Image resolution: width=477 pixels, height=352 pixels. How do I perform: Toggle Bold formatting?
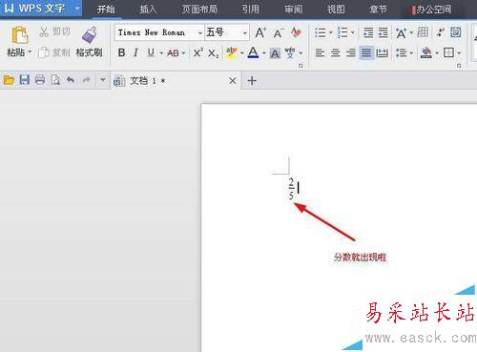point(121,52)
